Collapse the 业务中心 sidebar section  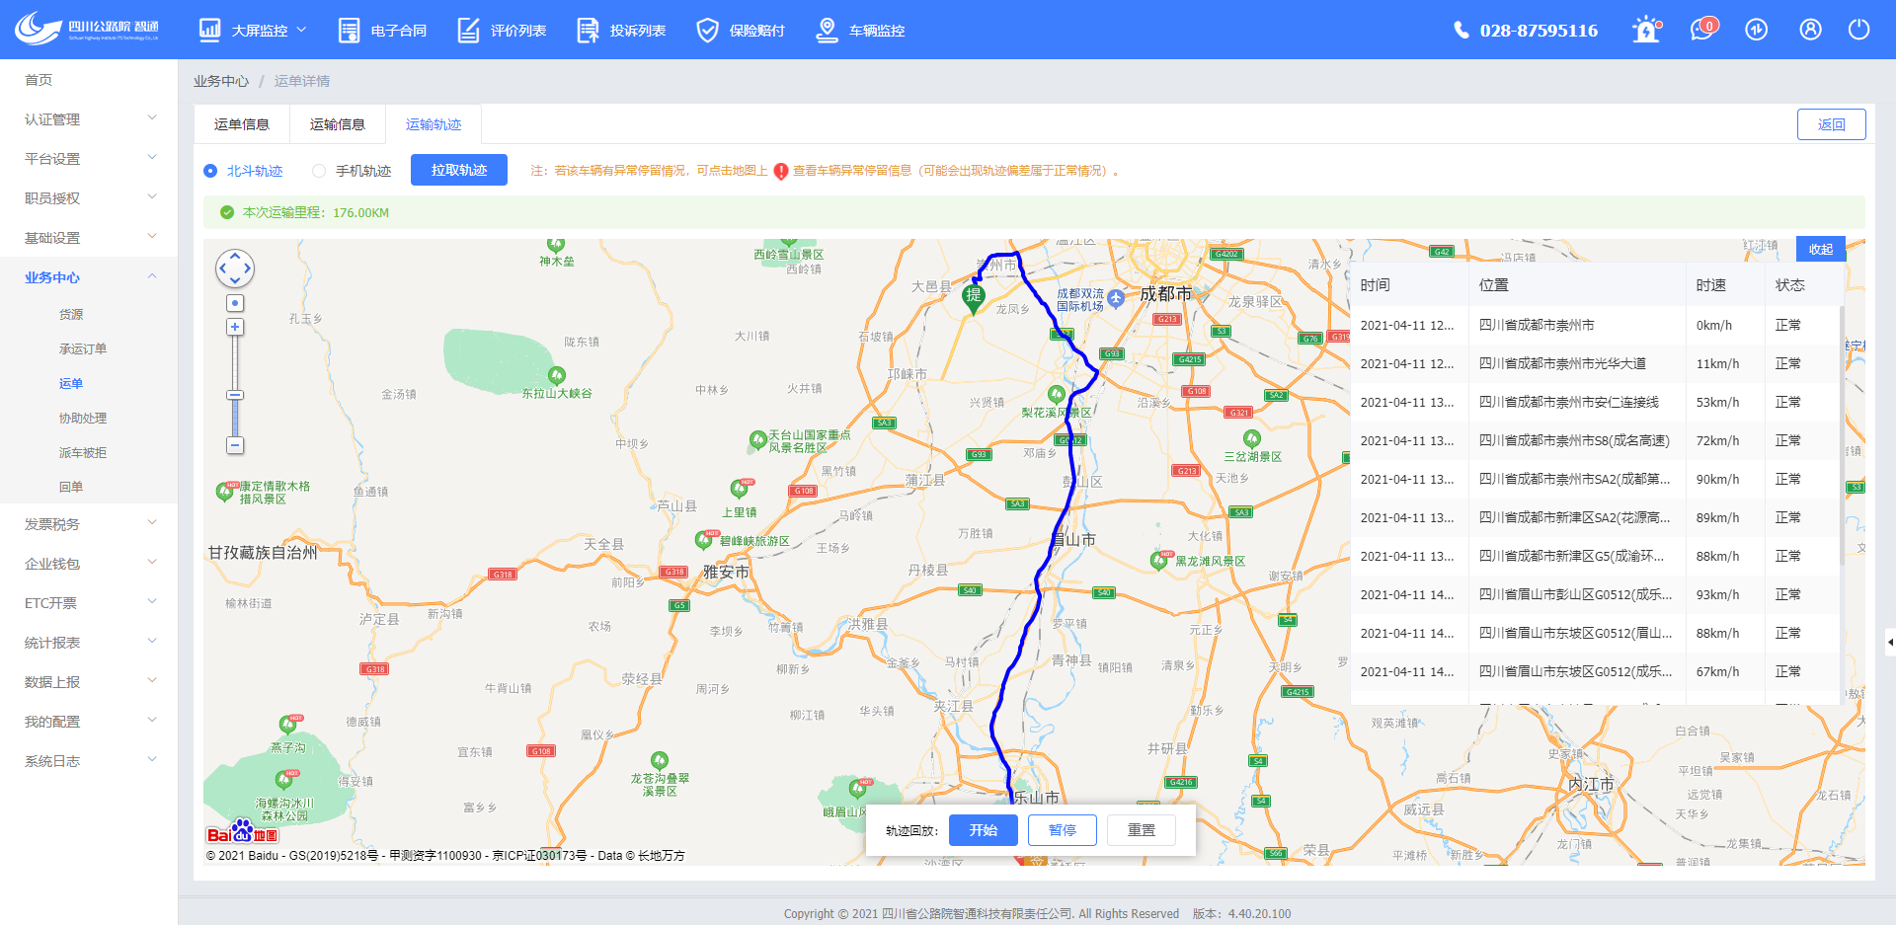[x=89, y=277]
